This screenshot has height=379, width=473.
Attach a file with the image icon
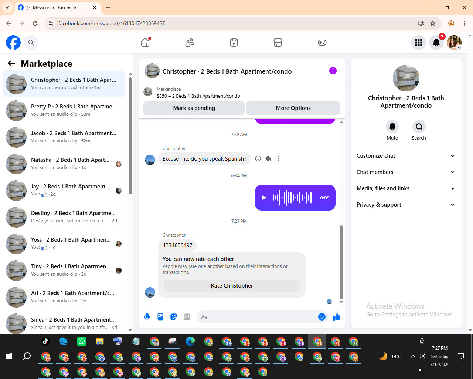pyautogui.click(x=160, y=317)
